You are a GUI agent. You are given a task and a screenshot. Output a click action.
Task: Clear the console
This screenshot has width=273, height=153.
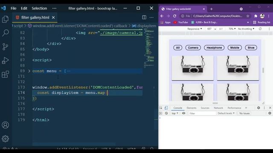[x=166, y=113]
